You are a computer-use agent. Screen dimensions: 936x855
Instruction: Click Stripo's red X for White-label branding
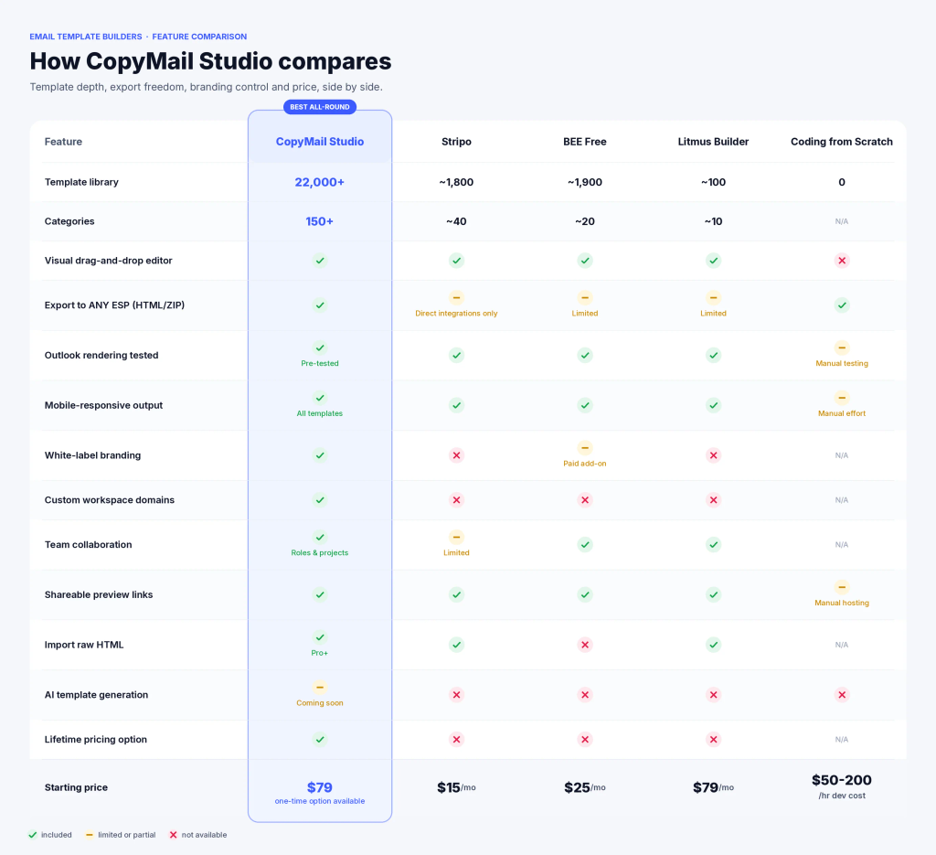pos(456,455)
